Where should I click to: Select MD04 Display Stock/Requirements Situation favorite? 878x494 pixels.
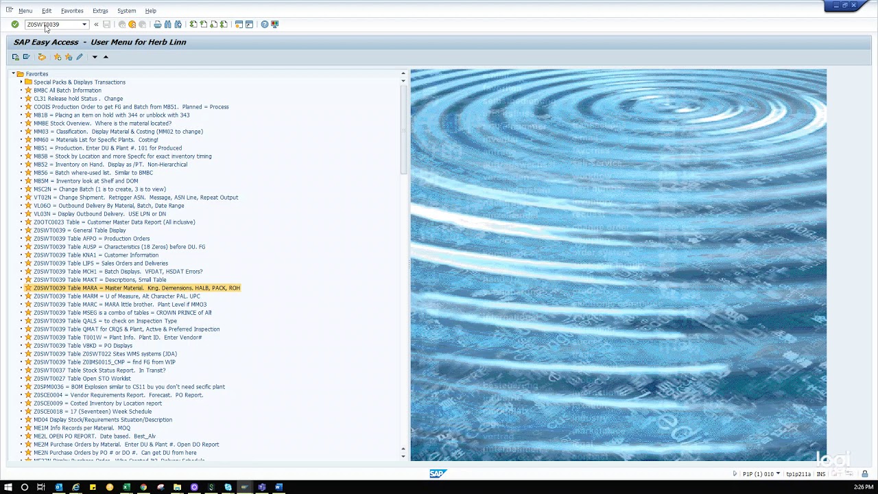point(103,420)
